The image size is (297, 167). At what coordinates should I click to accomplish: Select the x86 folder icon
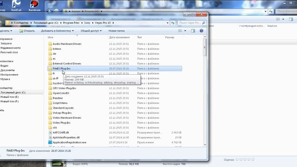click(x=50, y=128)
